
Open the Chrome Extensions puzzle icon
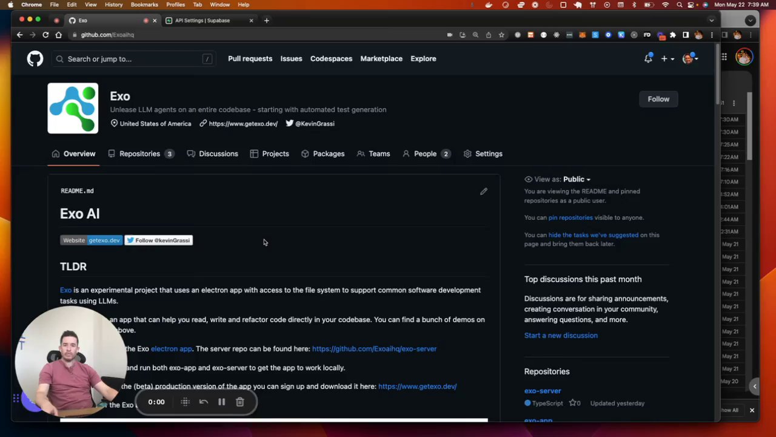[673, 35]
